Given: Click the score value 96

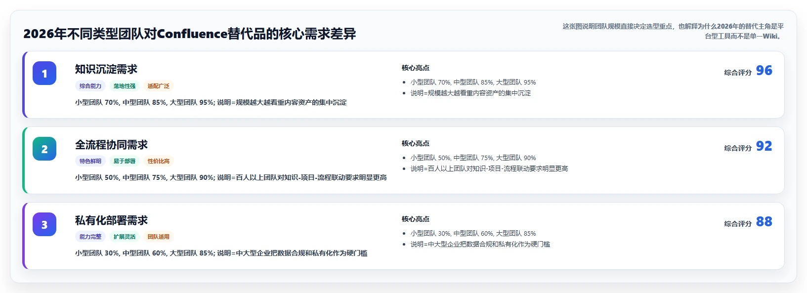Looking at the screenshot, I should pyautogui.click(x=764, y=71).
